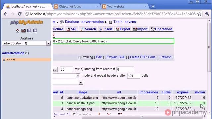Click the starting record field showing 0
The image size is (212, 119).
pyautogui.click(x=125, y=69)
